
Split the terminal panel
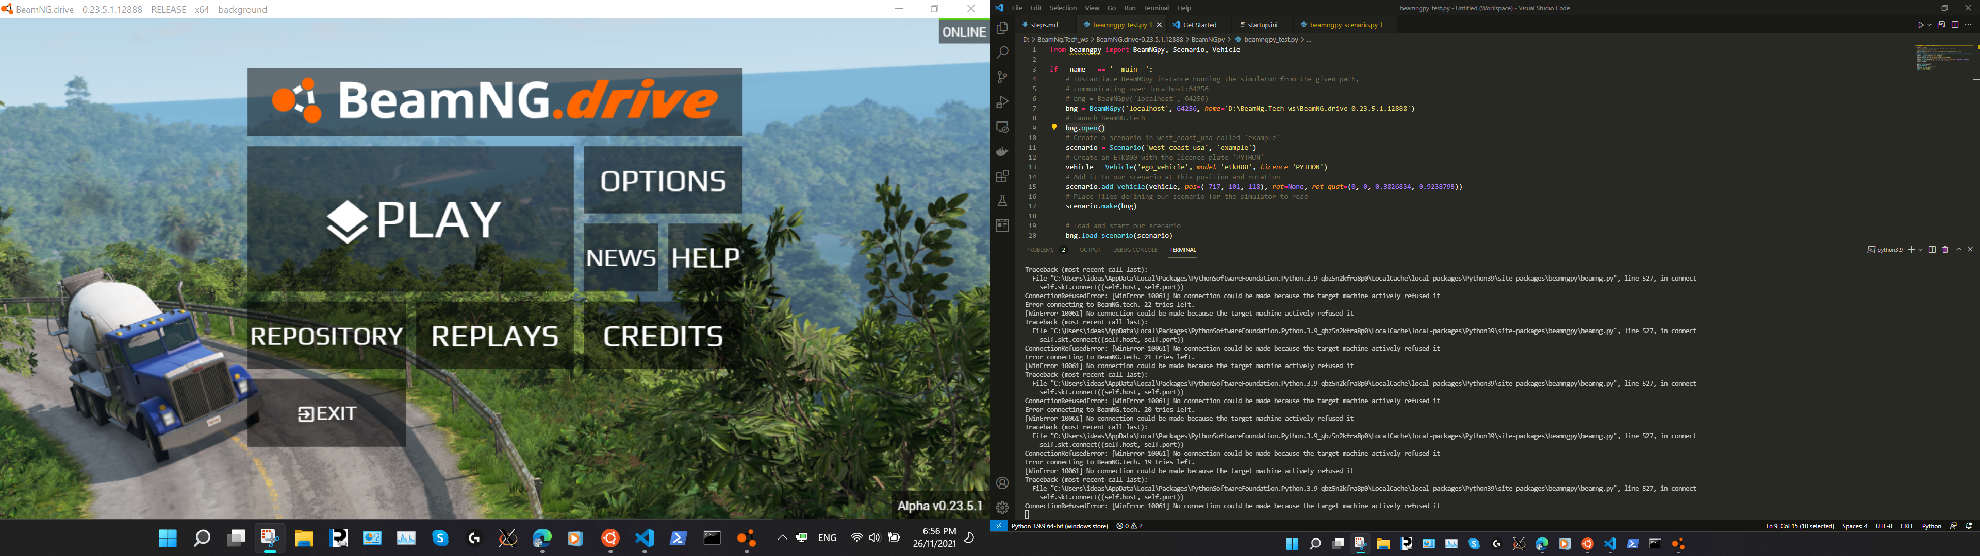pyautogui.click(x=1933, y=250)
